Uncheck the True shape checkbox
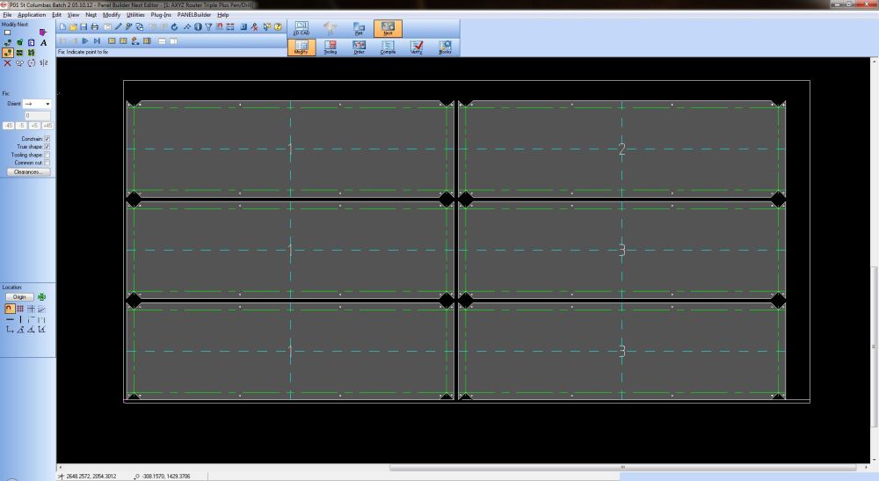The image size is (879, 481). 47,147
